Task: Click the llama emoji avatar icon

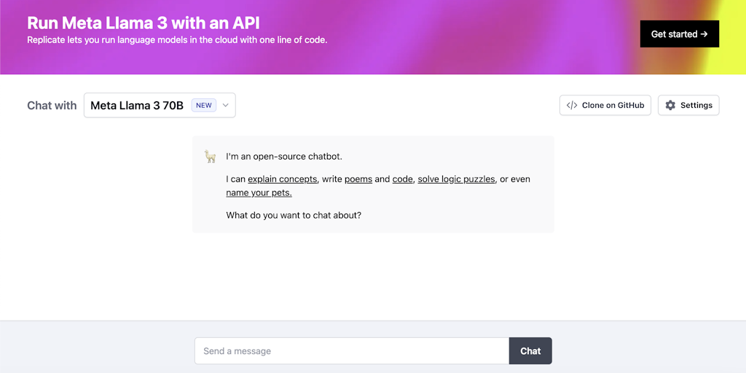Action: [x=211, y=157]
